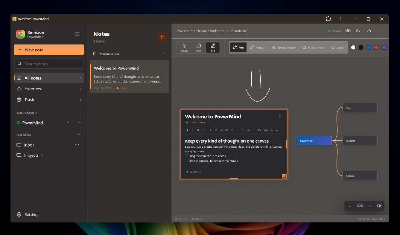Click the redo arrow in header
This screenshot has width=400, height=235.
click(369, 31)
